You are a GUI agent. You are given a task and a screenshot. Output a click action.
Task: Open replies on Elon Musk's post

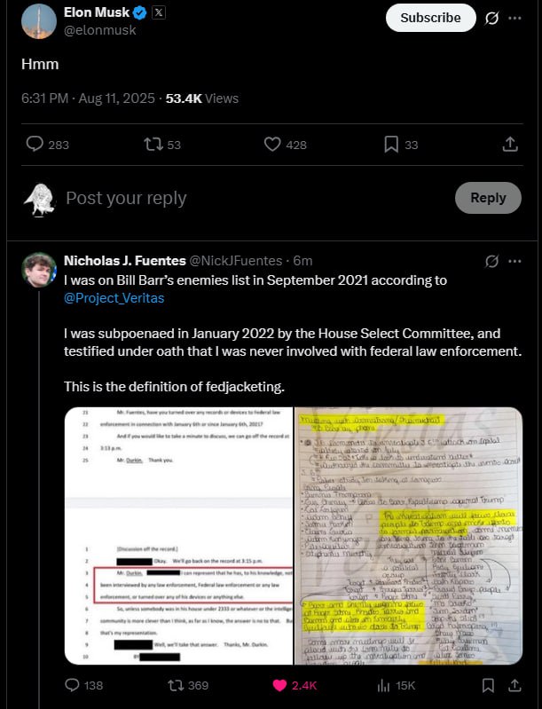pos(48,145)
